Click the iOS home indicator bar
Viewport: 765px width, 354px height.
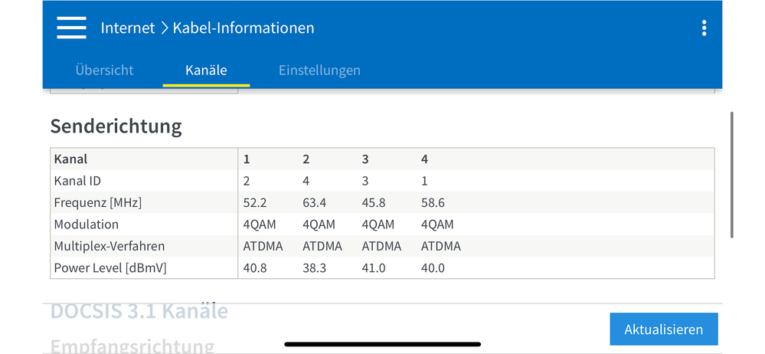point(382,344)
